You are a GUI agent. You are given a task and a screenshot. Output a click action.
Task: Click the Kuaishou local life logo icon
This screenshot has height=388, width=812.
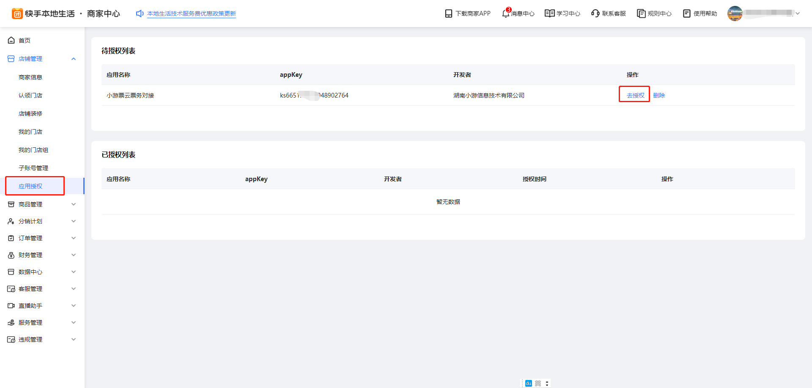point(17,14)
